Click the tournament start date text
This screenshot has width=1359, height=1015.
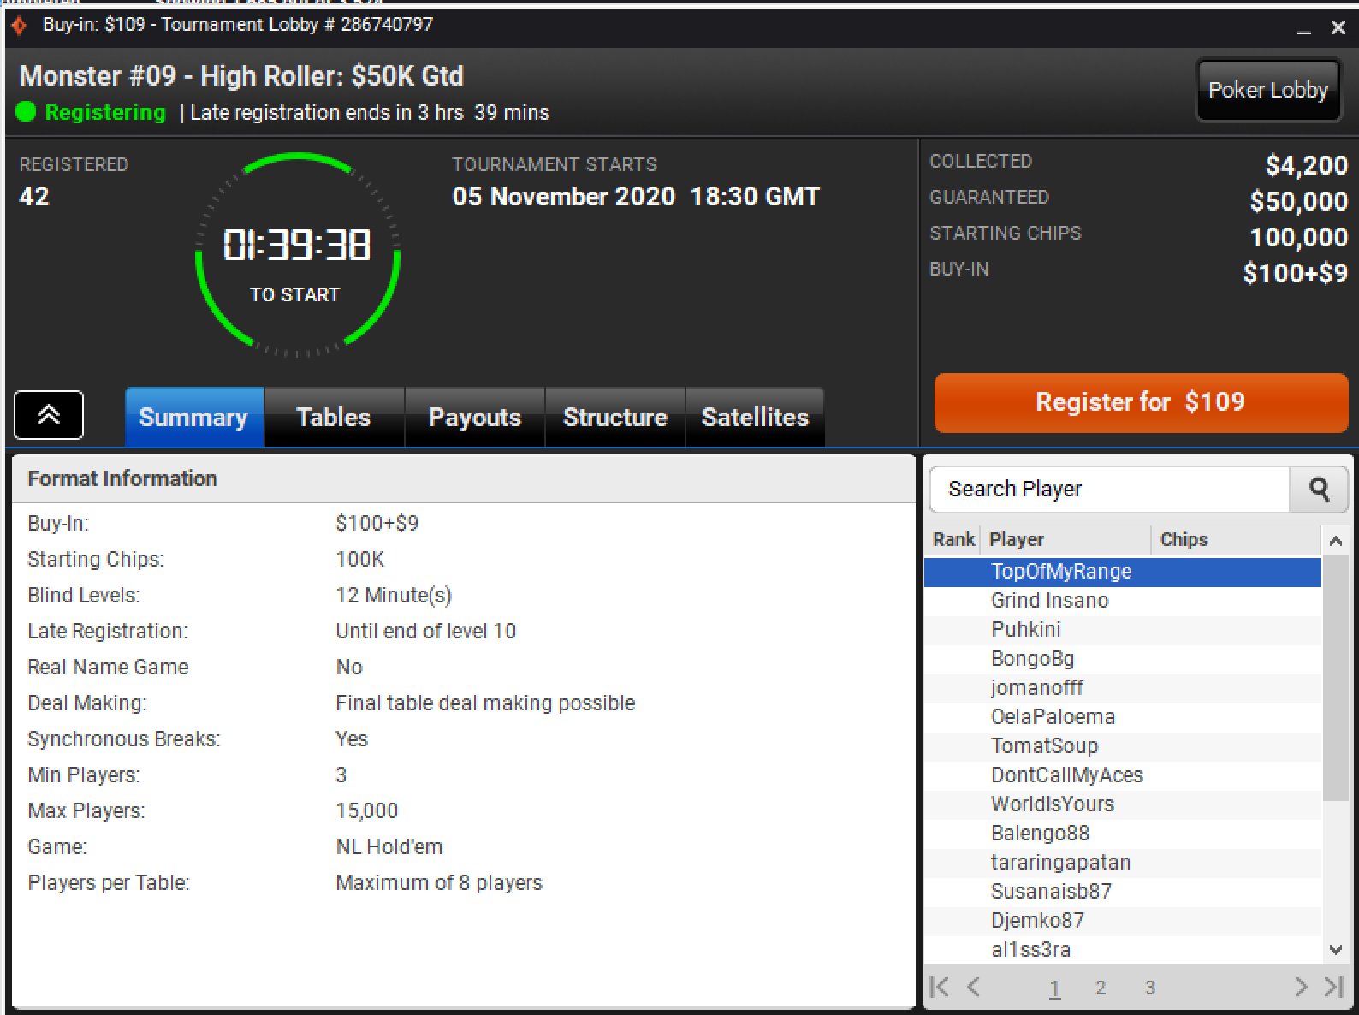click(x=636, y=197)
